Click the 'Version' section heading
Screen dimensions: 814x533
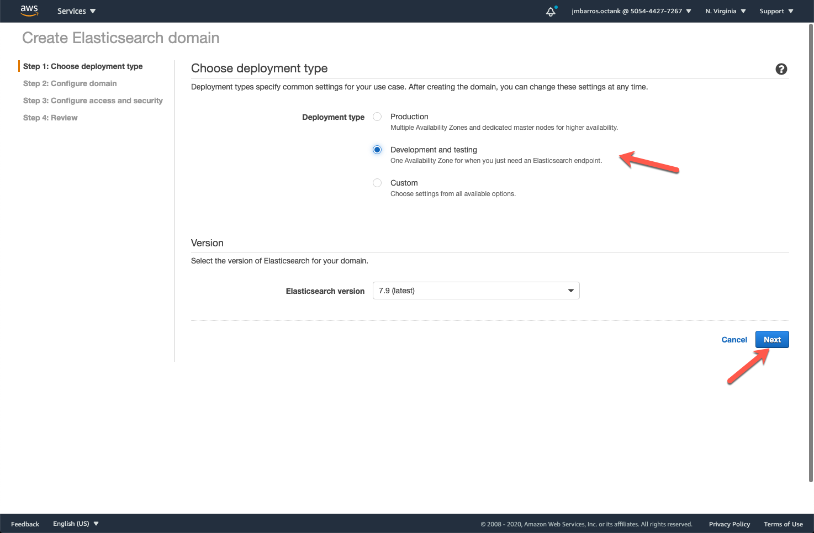click(207, 243)
